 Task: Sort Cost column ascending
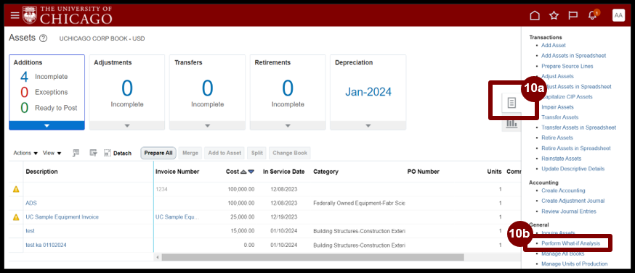point(243,172)
